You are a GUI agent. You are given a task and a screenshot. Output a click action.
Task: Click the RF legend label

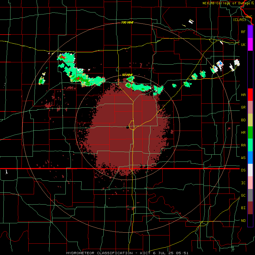[x=243, y=32]
